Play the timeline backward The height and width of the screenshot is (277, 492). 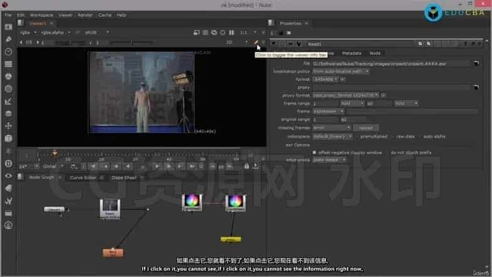[128, 166]
